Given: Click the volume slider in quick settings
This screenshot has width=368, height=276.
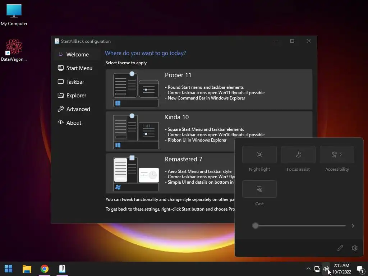Looking at the screenshot, I should [x=299, y=226].
